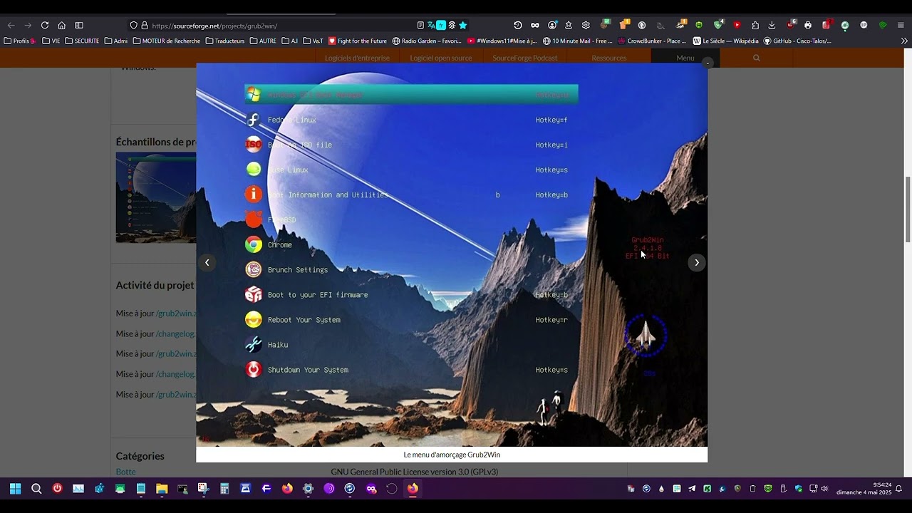Open the Windows Start button
The width and height of the screenshot is (912, 513).
point(15,489)
